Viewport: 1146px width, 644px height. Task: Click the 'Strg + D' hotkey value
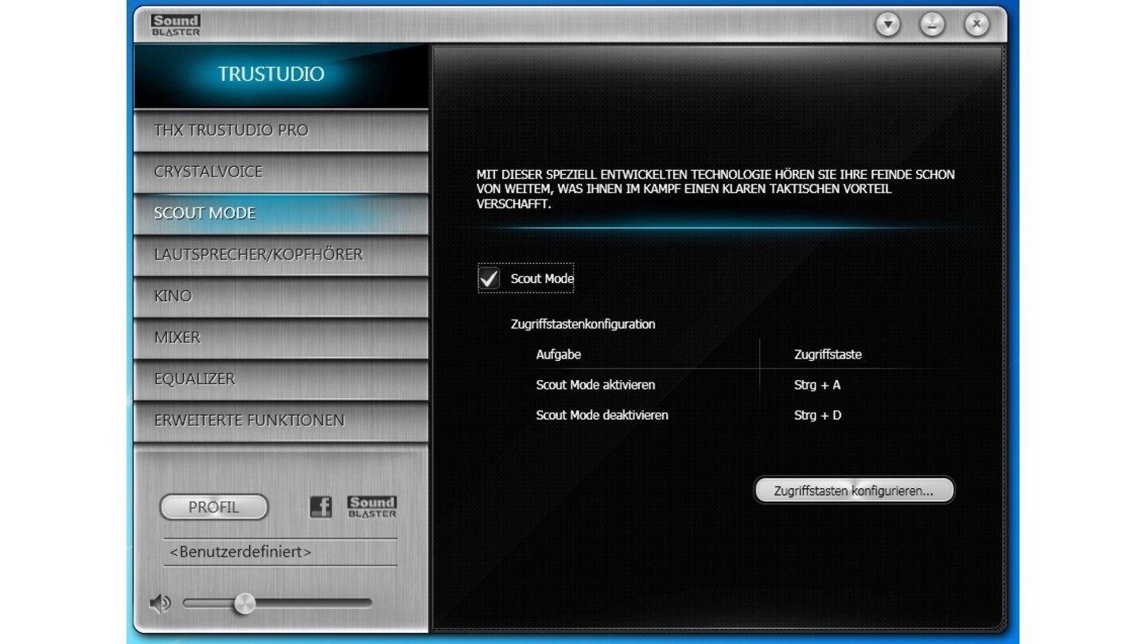click(817, 415)
